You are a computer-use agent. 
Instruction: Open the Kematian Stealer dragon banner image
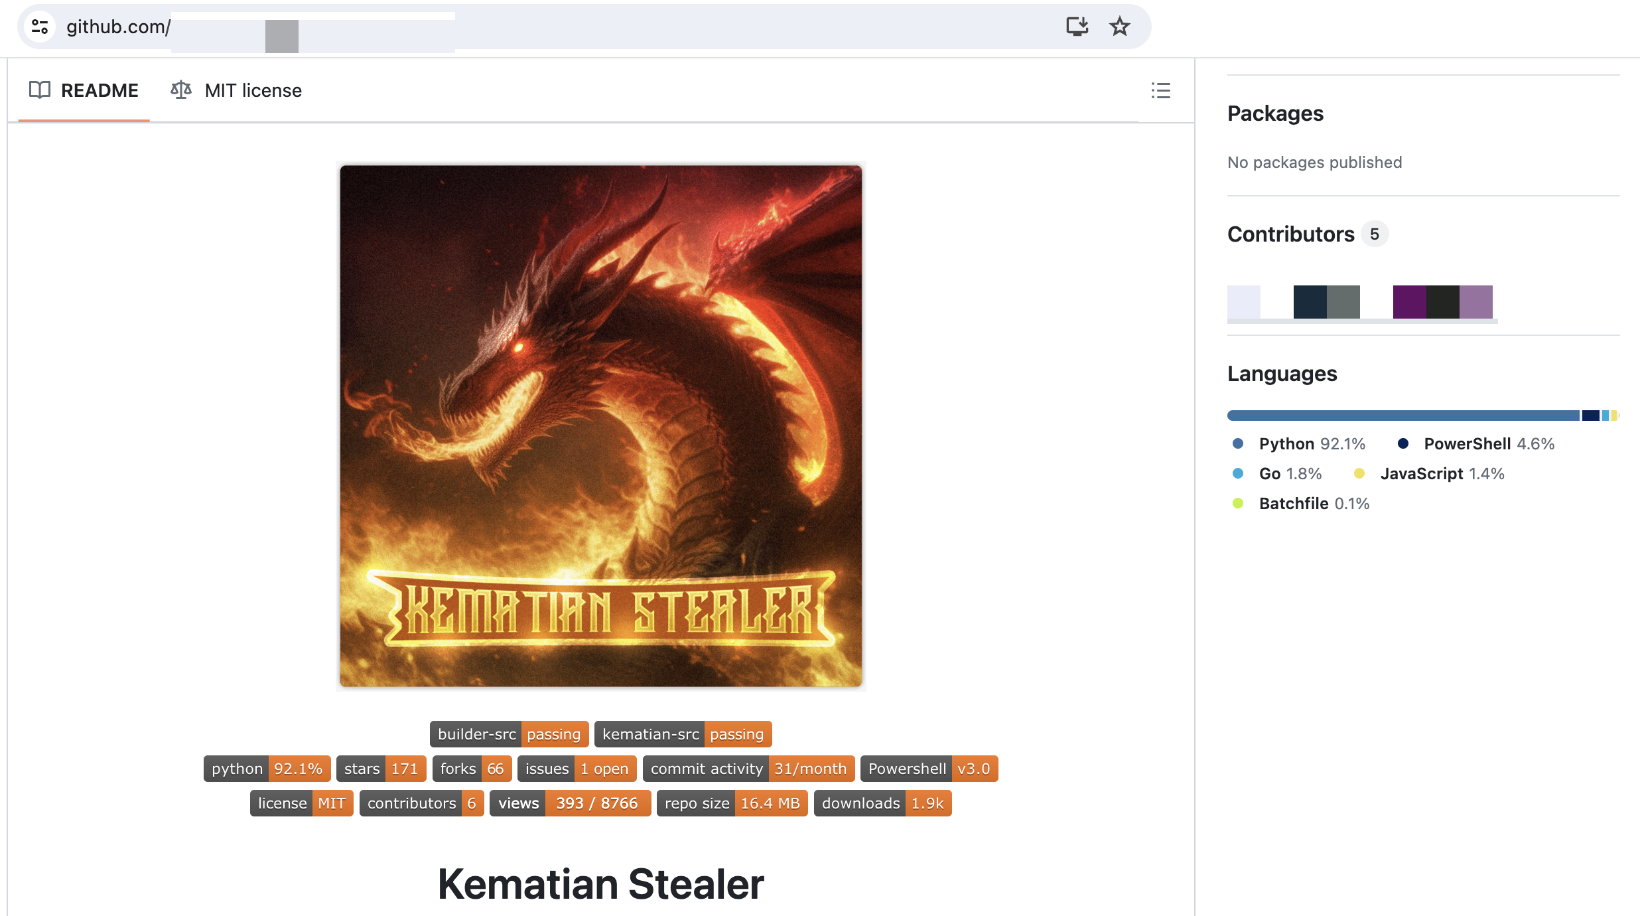(x=601, y=426)
